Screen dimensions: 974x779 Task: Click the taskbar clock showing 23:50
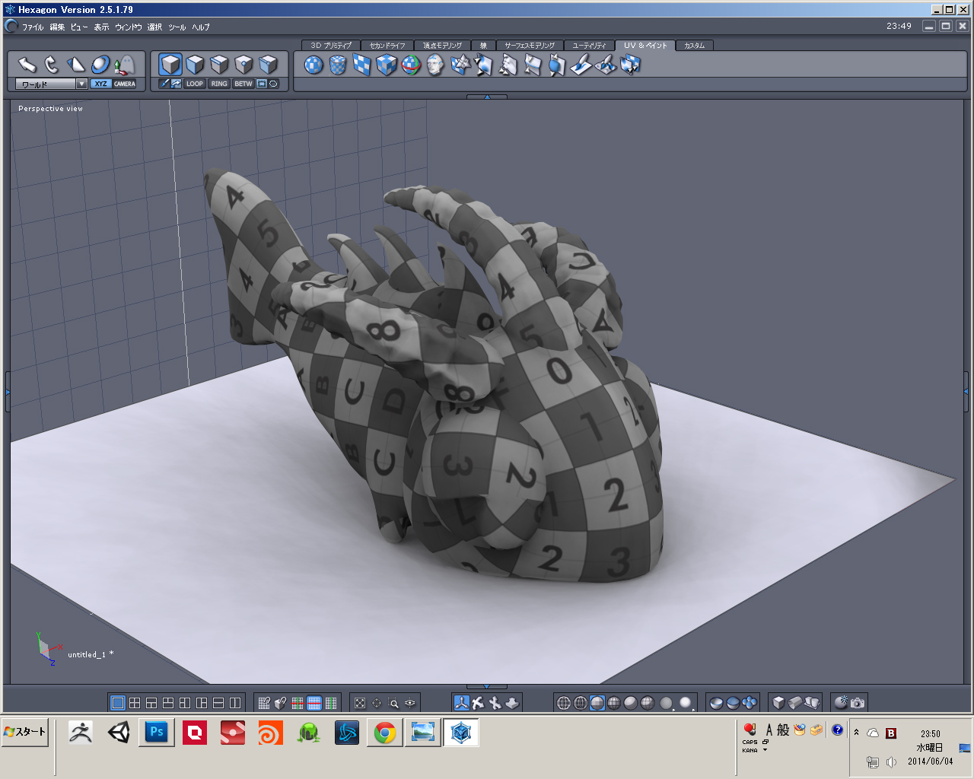pos(930,734)
